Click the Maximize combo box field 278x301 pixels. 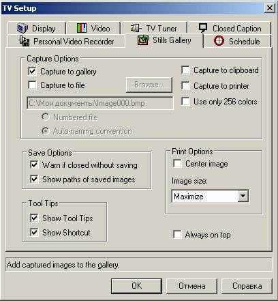pos(210,196)
